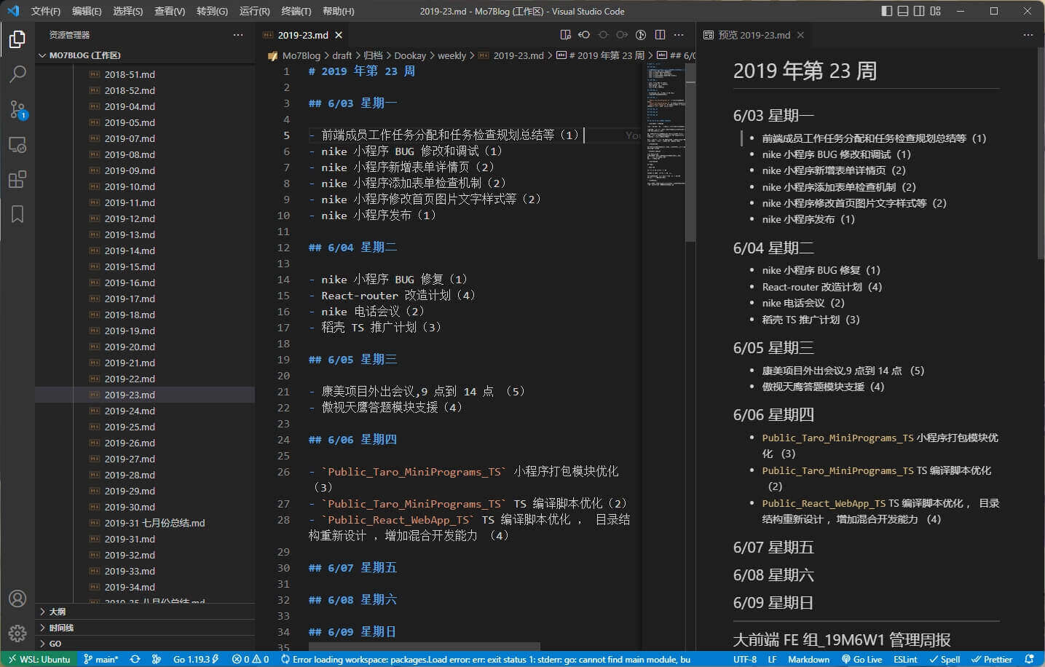Open editor more actions ellipsis
Screen dimensions: 1045x667
[x=679, y=35]
